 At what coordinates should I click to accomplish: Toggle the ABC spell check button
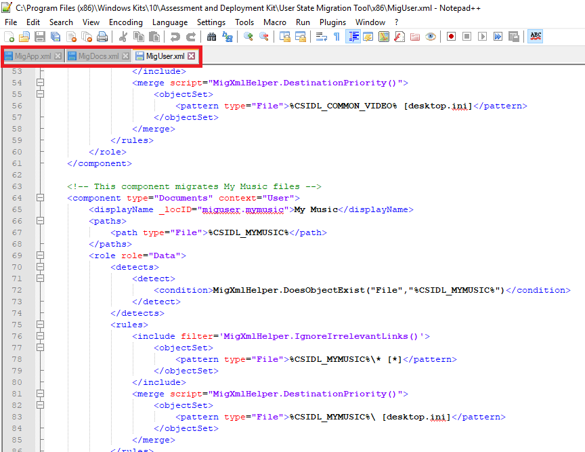[x=535, y=37]
